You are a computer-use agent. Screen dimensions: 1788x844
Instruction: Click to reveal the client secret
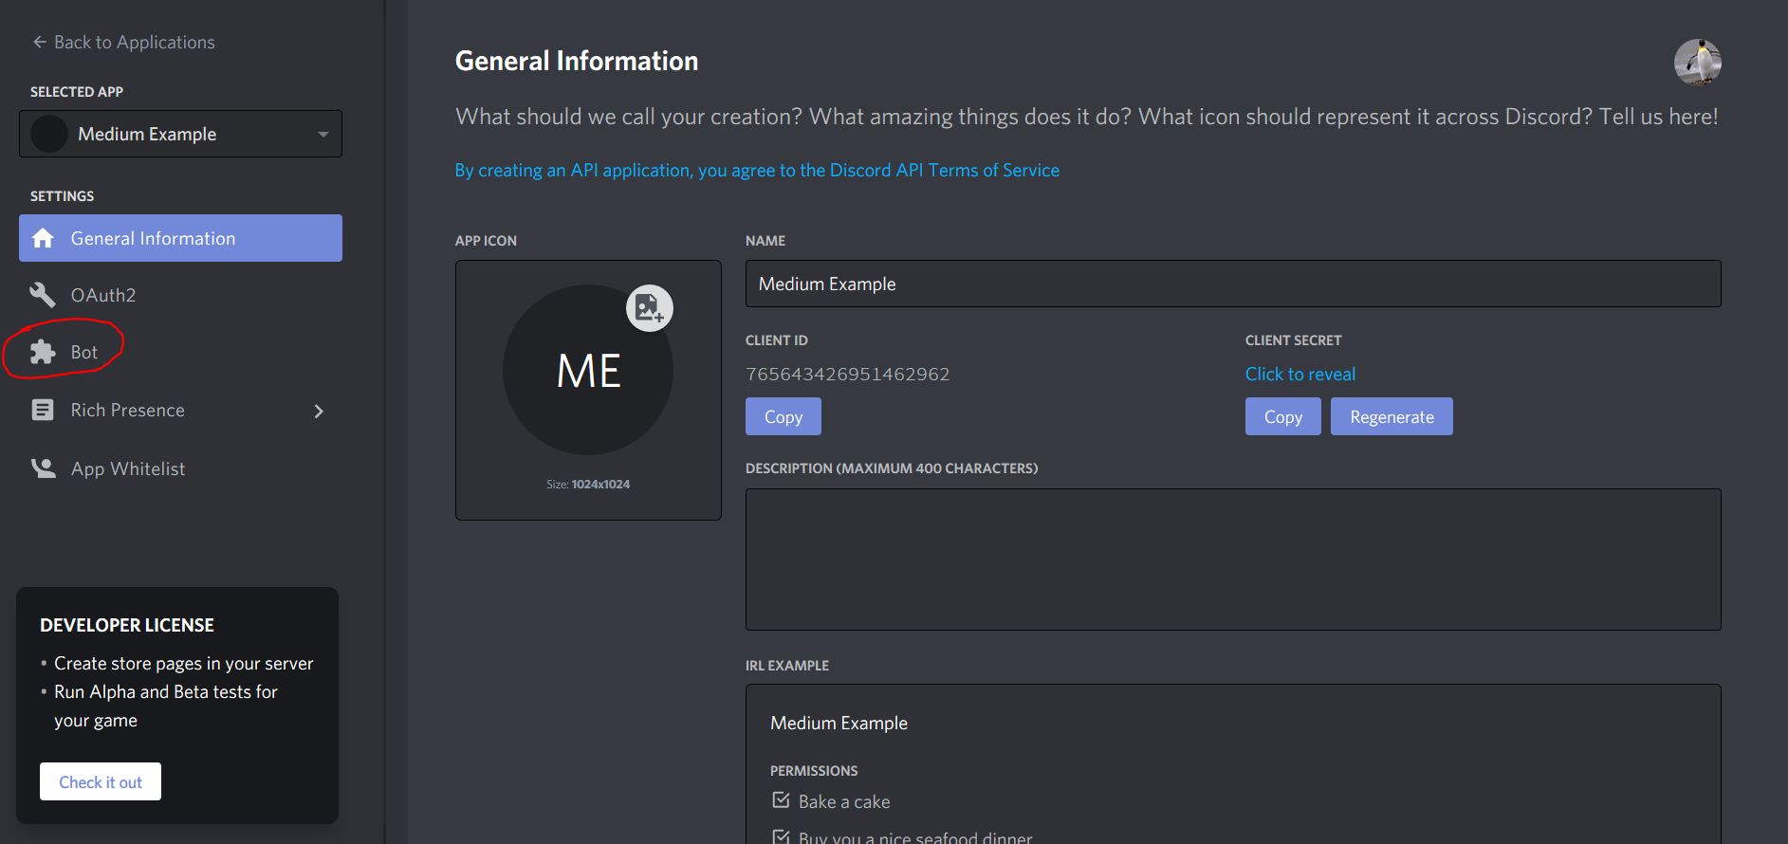tap(1300, 374)
